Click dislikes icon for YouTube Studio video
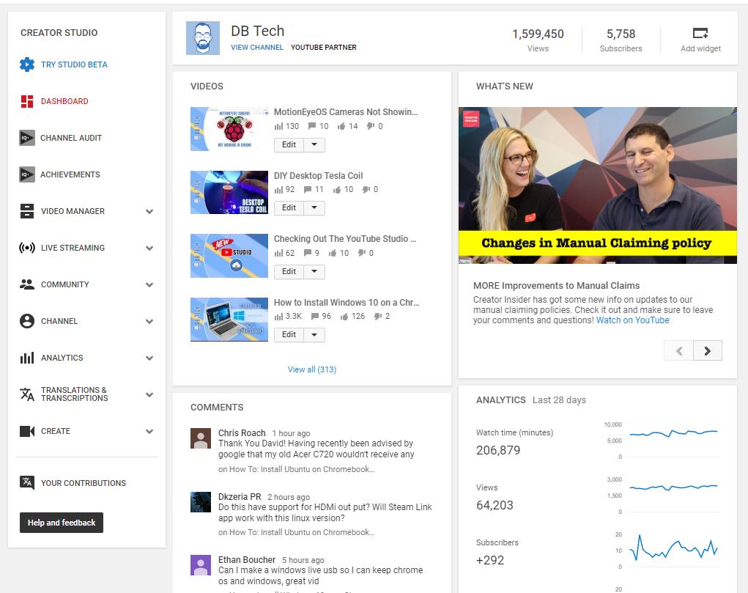Image resolution: width=748 pixels, height=593 pixels. [x=362, y=253]
